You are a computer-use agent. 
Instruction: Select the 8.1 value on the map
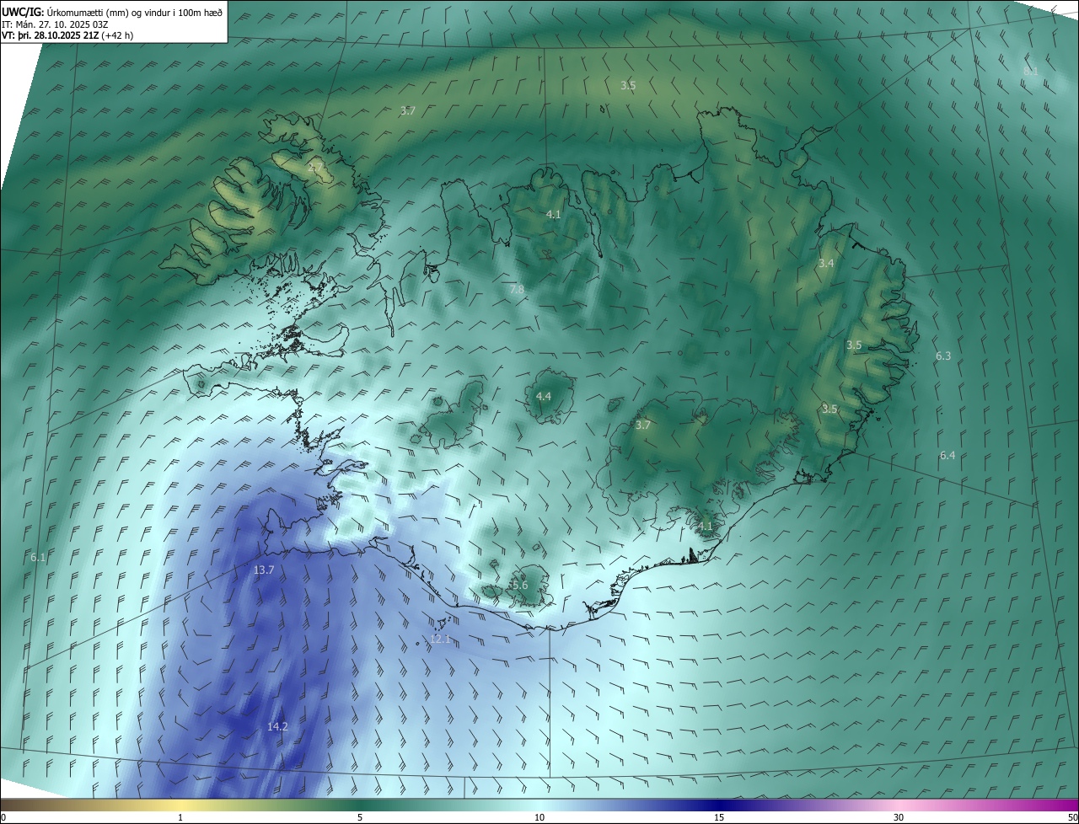coord(1030,72)
